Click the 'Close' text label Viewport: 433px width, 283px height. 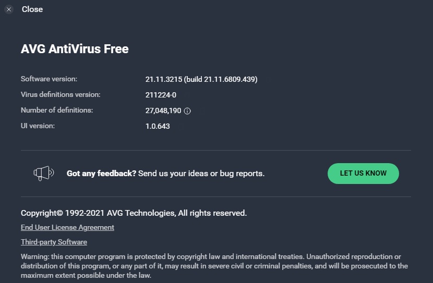click(x=32, y=9)
